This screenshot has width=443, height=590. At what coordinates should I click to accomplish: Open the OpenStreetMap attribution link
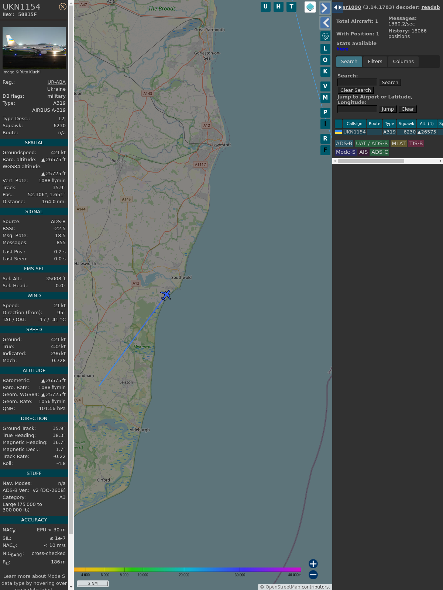coord(283,587)
